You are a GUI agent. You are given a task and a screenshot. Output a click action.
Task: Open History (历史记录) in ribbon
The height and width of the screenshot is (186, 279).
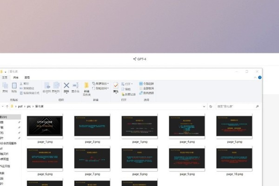click(128, 94)
